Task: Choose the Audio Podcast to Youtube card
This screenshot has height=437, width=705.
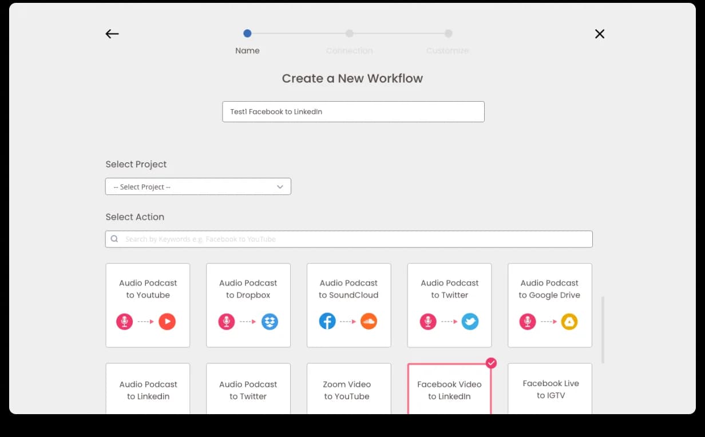Action: click(x=148, y=305)
